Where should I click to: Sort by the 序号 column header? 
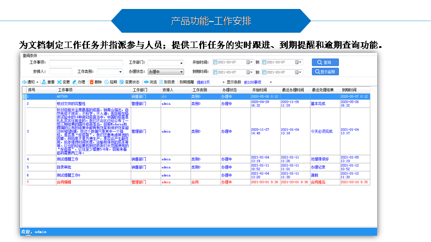(41, 90)
